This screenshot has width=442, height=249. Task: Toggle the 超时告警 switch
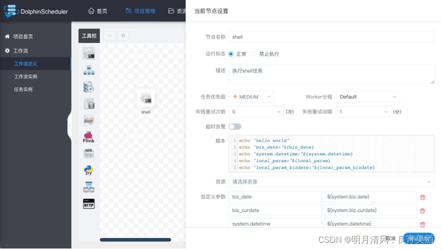[x=235, y=127]
